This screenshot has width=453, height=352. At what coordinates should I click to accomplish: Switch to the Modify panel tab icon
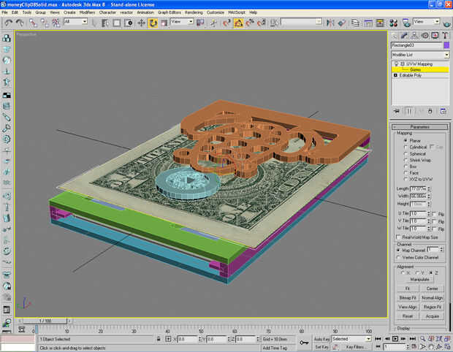point(404,36)
